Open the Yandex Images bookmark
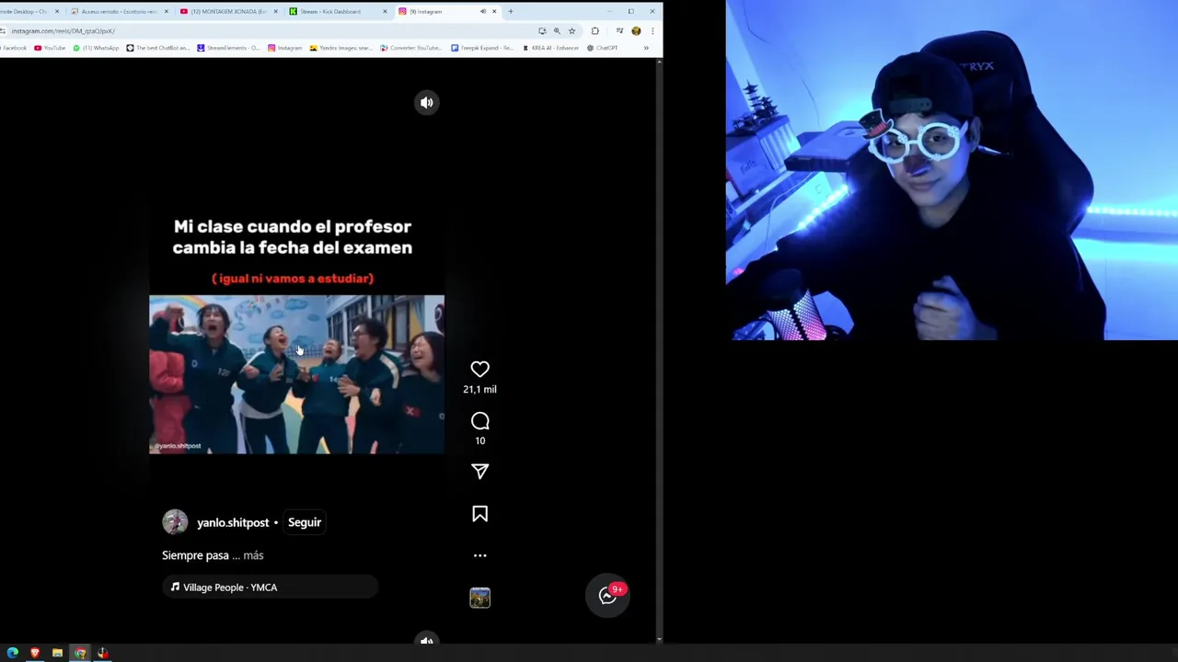 (341, 48)
